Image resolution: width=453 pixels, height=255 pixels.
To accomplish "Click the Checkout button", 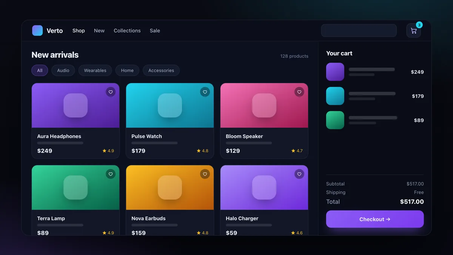I will click(x=375, y=219).
